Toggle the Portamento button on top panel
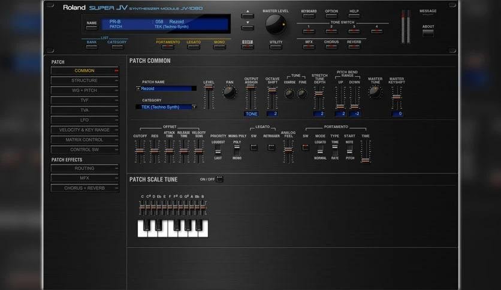The image size is (501, 290). [x=168, y=47]
